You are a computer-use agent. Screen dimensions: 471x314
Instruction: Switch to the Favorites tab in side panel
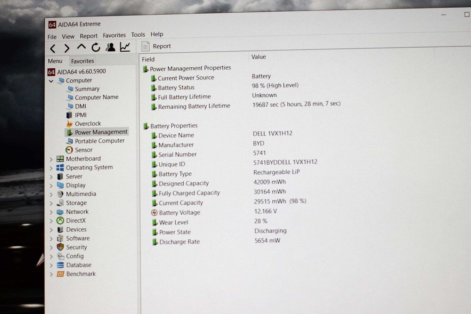82,61
